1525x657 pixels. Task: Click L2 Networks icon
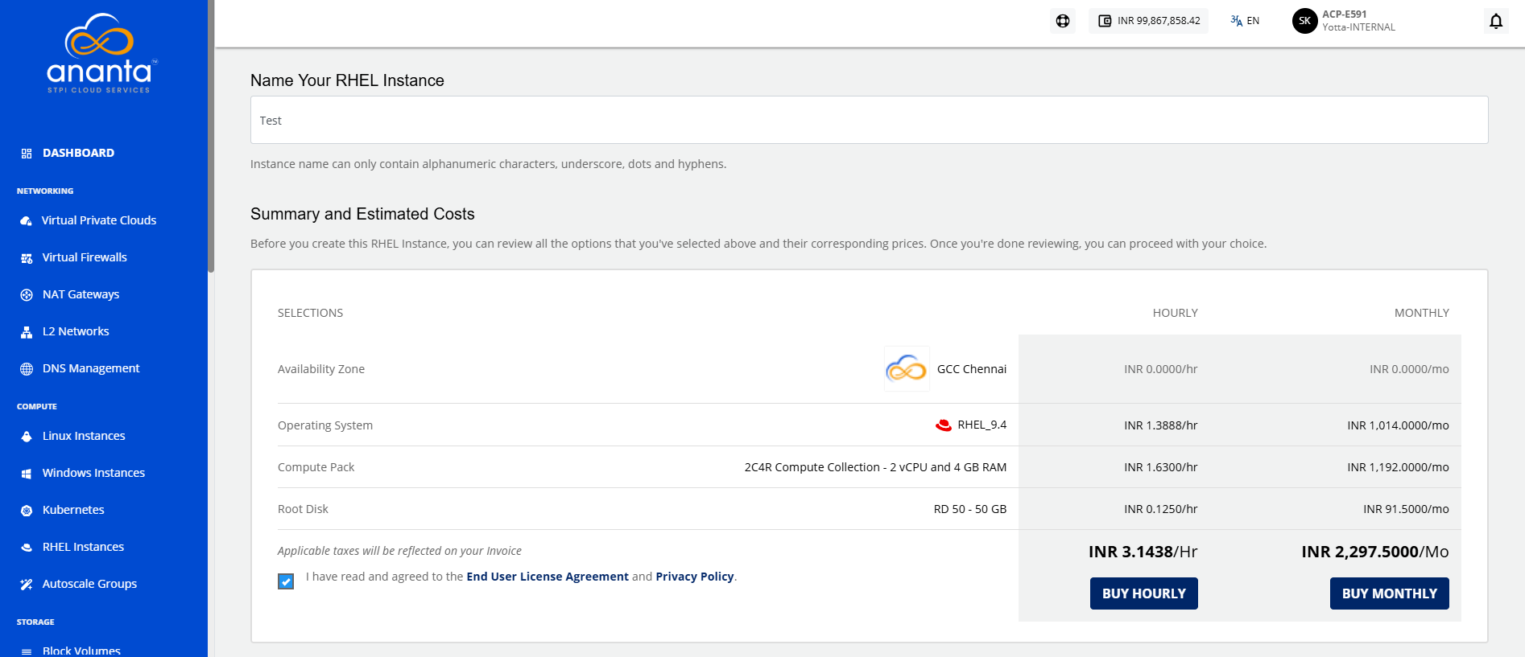[x=27, y=331]
